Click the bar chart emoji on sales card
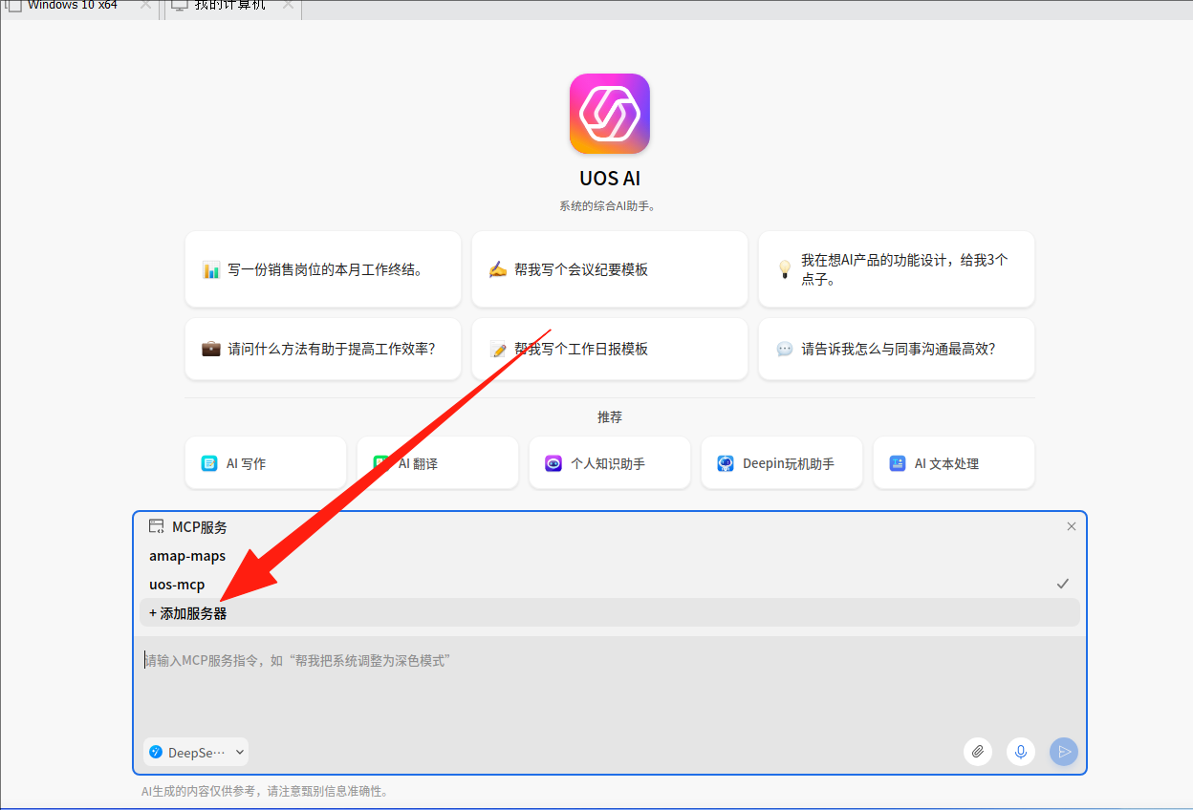Viewport: 1193px width, 810px height. point(211,270)
